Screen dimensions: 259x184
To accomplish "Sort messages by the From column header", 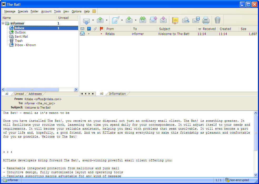I will pos(118,29).
